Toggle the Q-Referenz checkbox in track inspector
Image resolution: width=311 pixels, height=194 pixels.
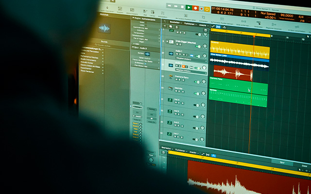point(145,64)
